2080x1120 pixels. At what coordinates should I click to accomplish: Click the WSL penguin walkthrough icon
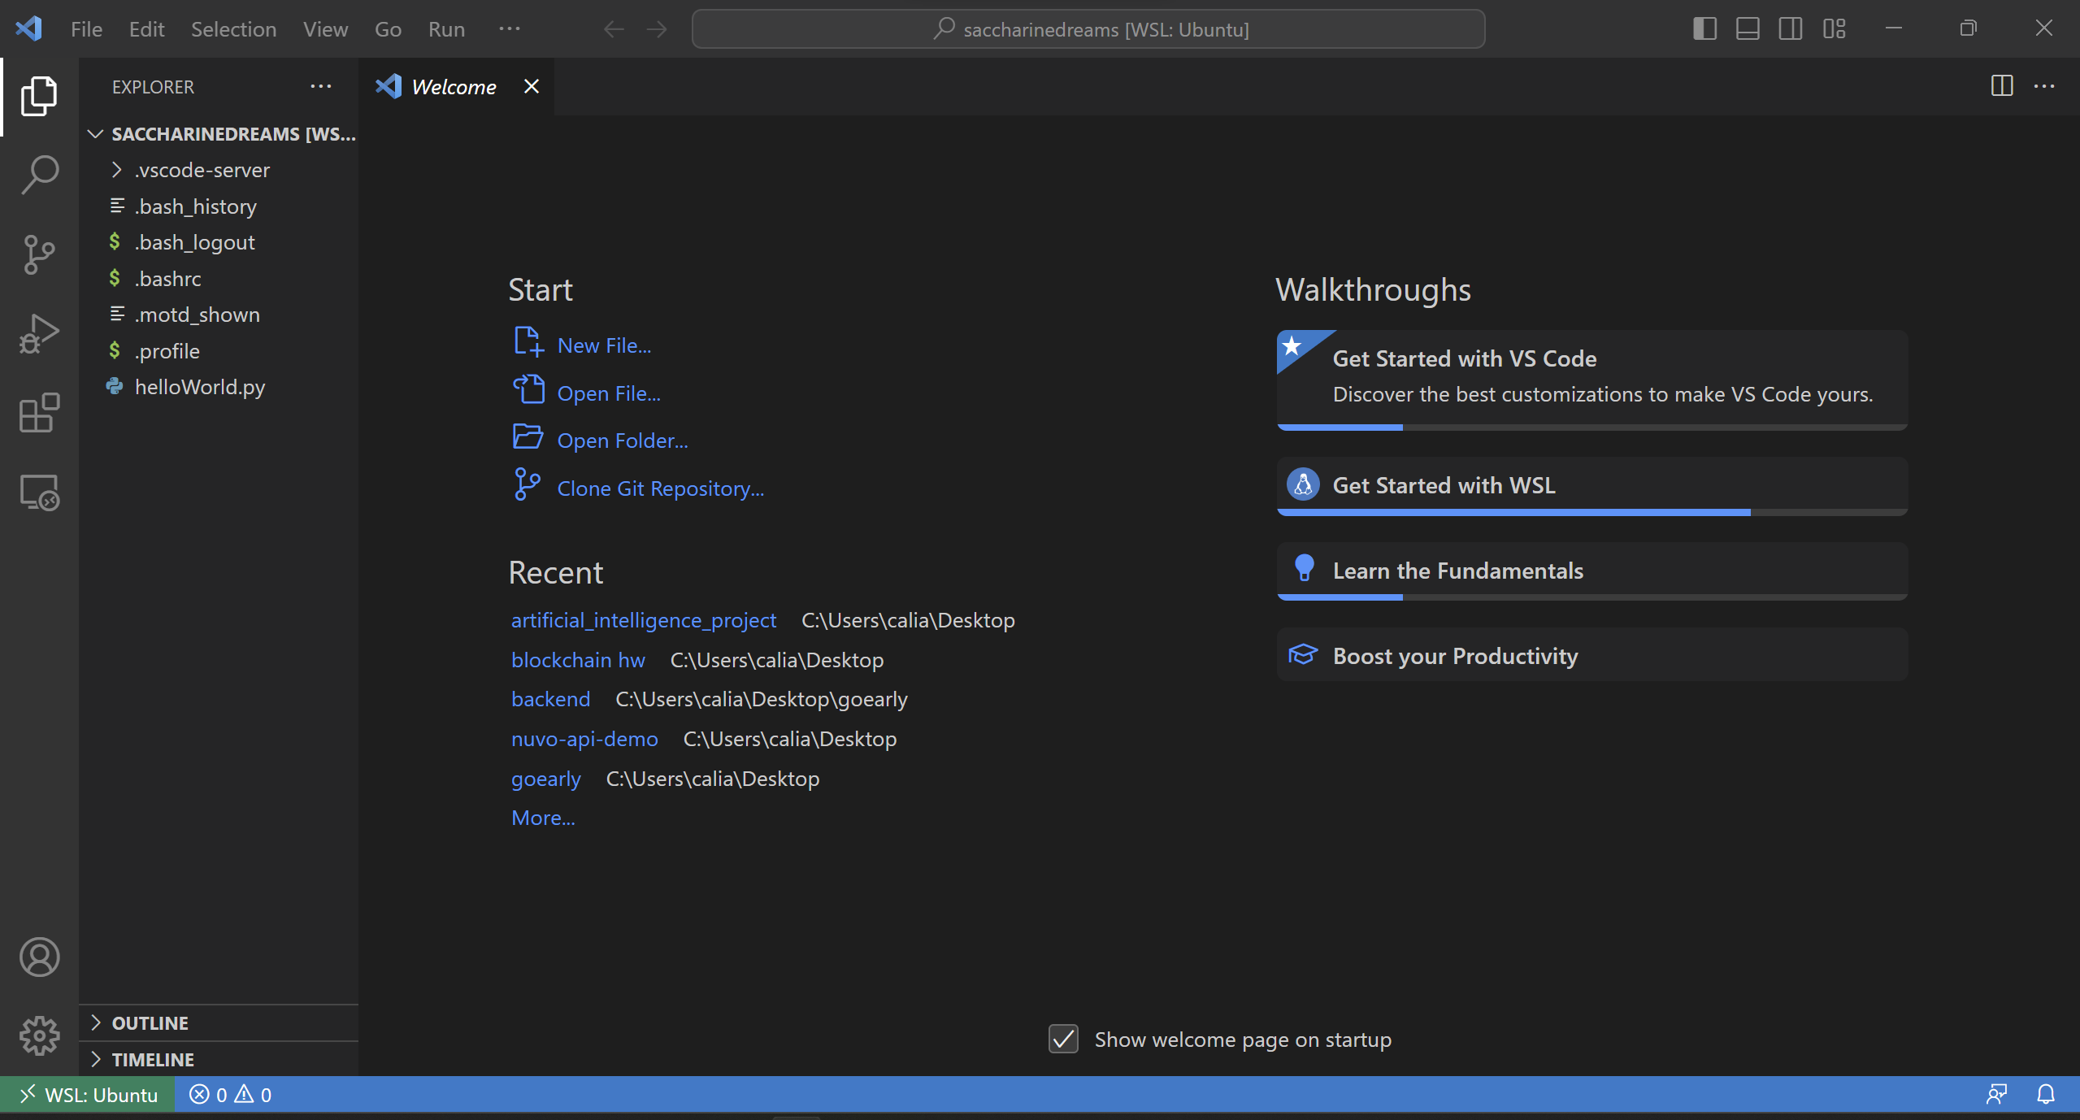1303,484
